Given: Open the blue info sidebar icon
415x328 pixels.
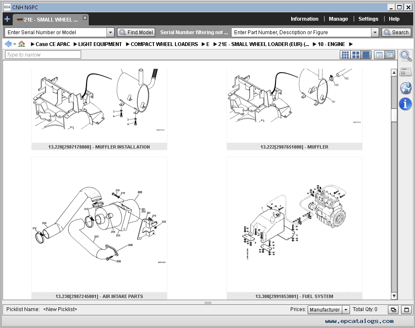Looking at the screenshot, I should pos(405,103).
